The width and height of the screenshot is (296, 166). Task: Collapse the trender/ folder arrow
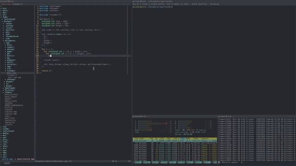(6, 71)
